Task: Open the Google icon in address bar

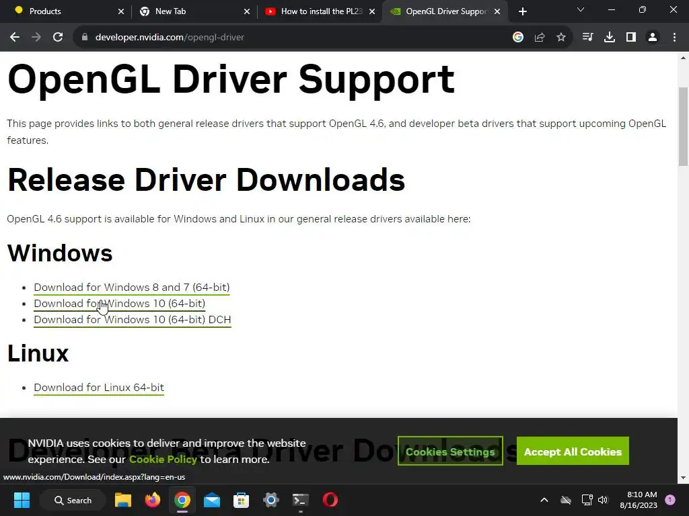Action: click(x=518, y=38)
